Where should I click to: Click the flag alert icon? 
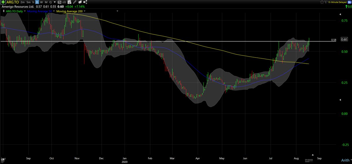point(326,2)
